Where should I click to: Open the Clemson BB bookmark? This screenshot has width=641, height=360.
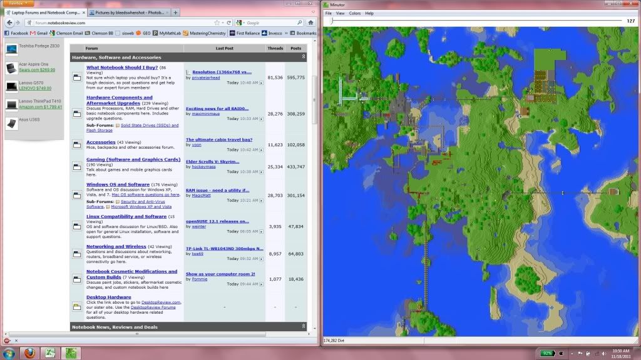tap(99, 33)
